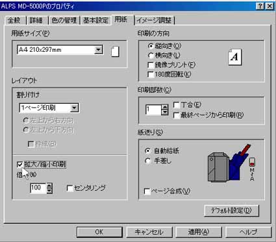
Task: Switch to the 基本設定 tab
Action: [95, 20]
